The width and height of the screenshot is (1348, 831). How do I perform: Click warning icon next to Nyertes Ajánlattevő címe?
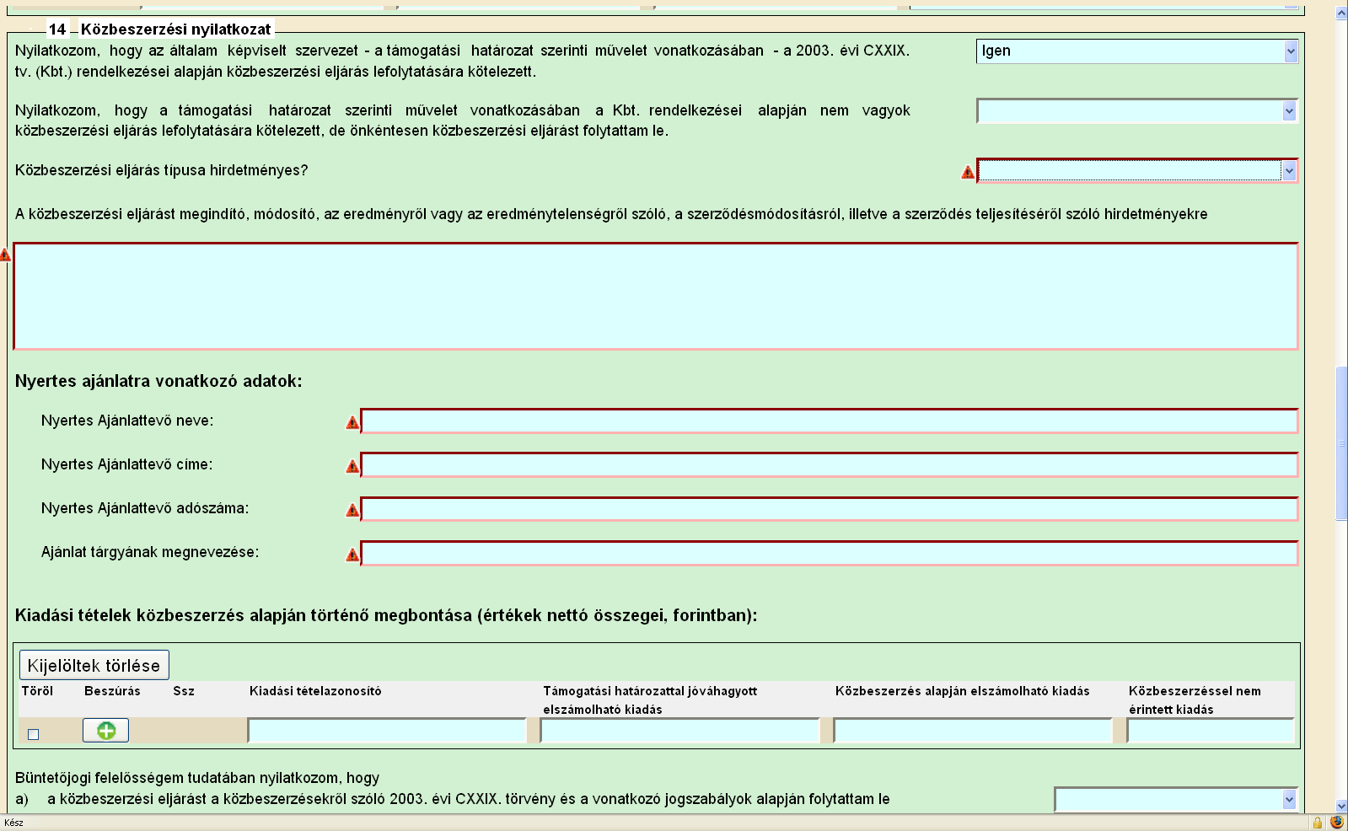coord(352,466)
